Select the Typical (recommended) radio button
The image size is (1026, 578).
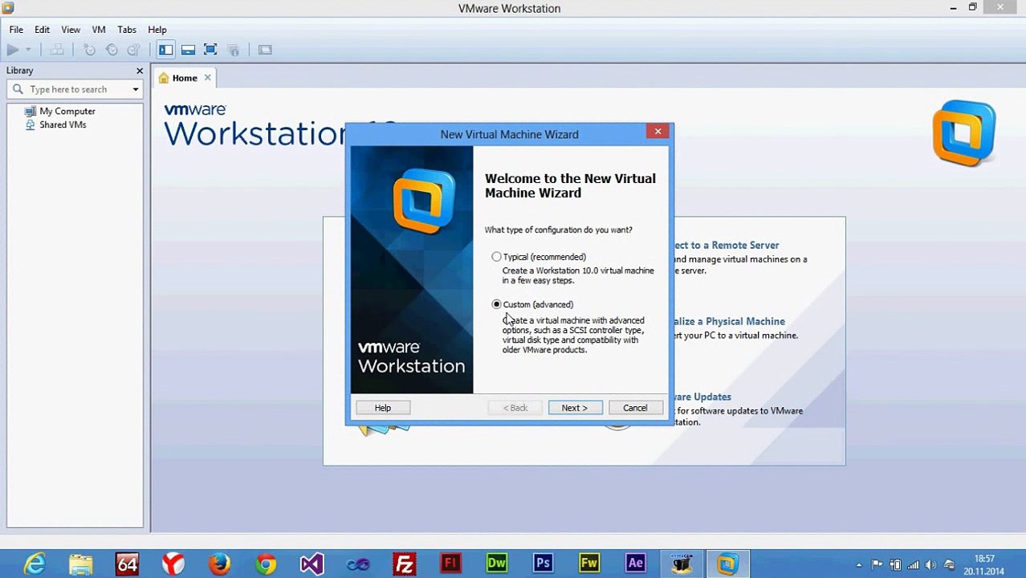496,257
